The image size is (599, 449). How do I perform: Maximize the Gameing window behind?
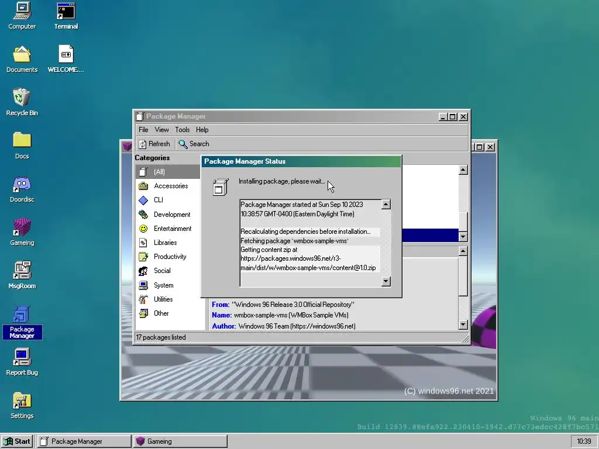(480, 147)
